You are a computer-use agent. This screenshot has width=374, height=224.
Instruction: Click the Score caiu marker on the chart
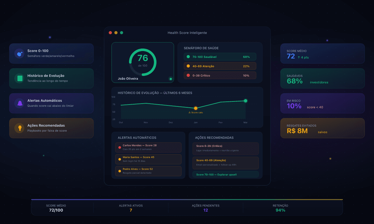(x=196, y=108)
